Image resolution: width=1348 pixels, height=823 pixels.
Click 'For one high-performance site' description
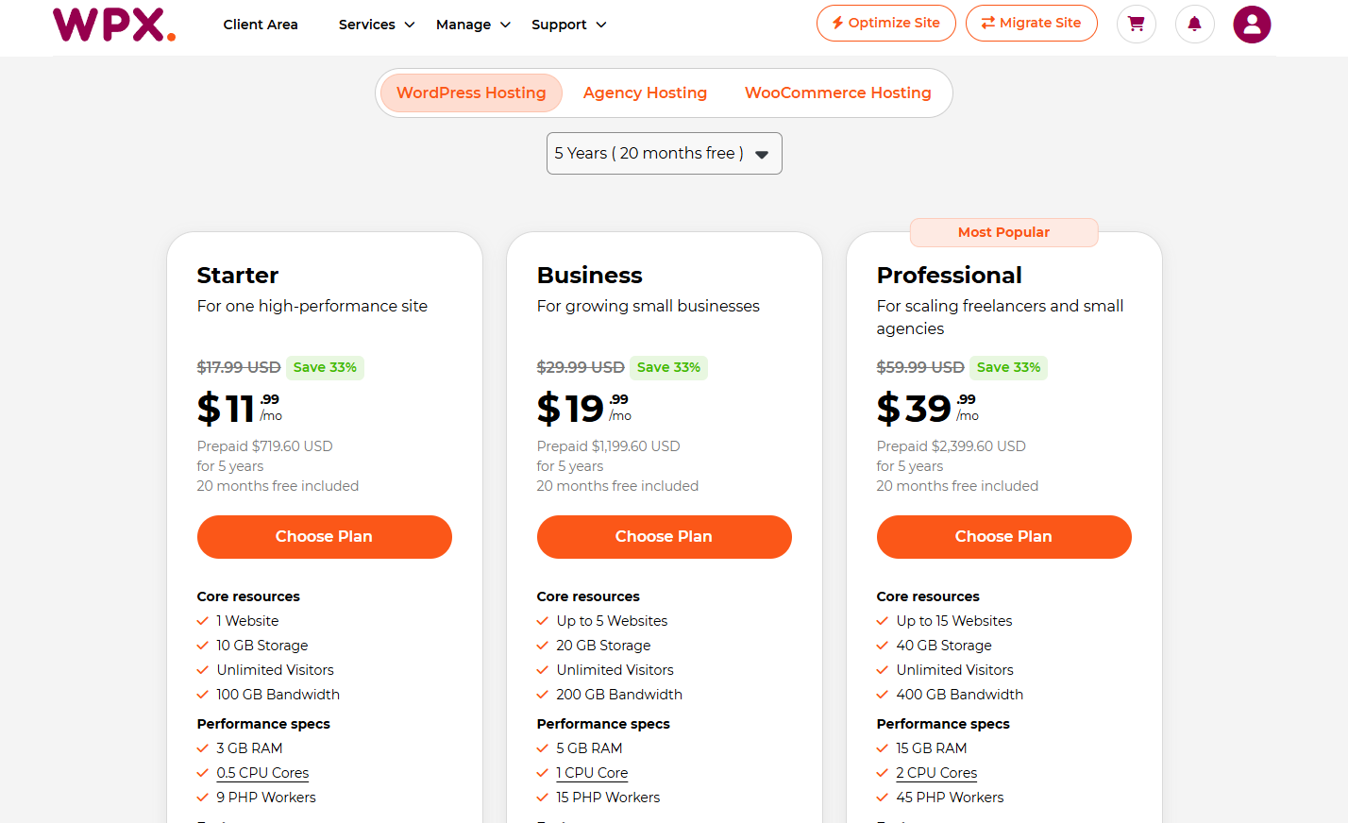tap(312, 306)
